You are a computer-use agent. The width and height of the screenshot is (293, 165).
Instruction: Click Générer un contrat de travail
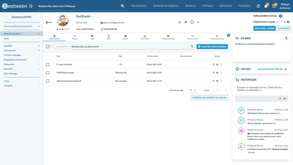pos(209,98)
